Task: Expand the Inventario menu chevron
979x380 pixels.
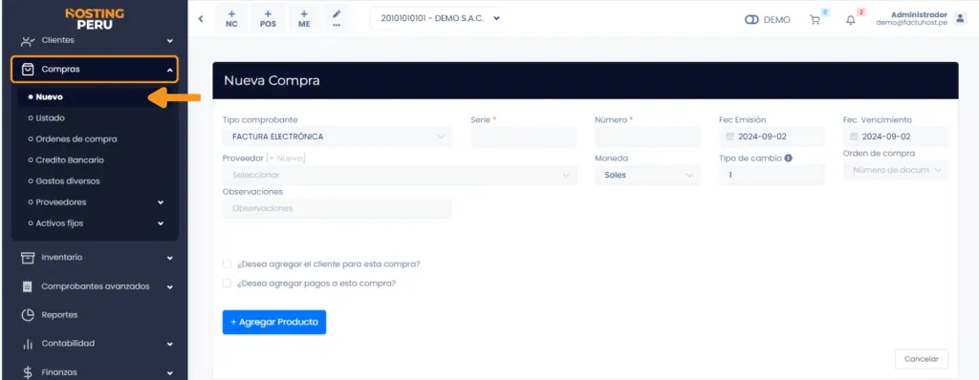Action: click(170, 258)
